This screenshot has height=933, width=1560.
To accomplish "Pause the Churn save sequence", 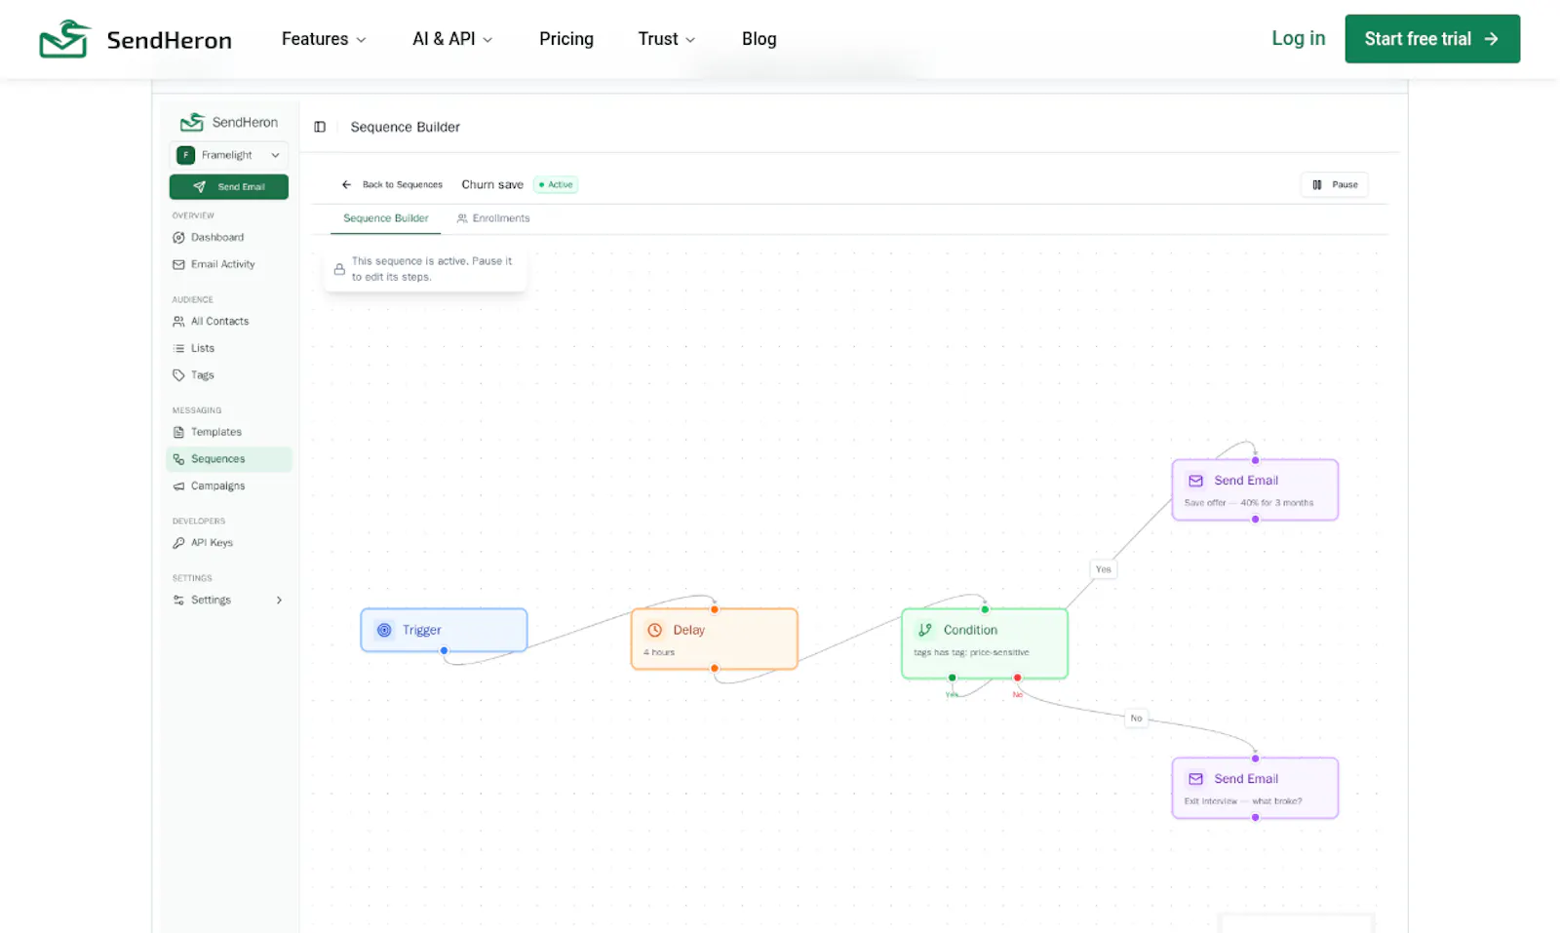I will pos(1334,184).
